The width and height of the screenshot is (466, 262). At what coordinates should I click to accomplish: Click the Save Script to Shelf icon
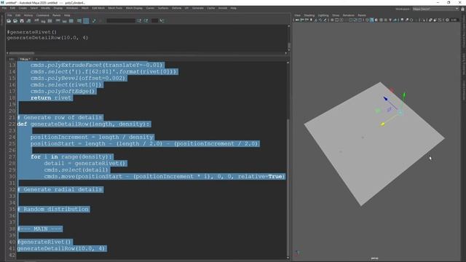[28, 21]
